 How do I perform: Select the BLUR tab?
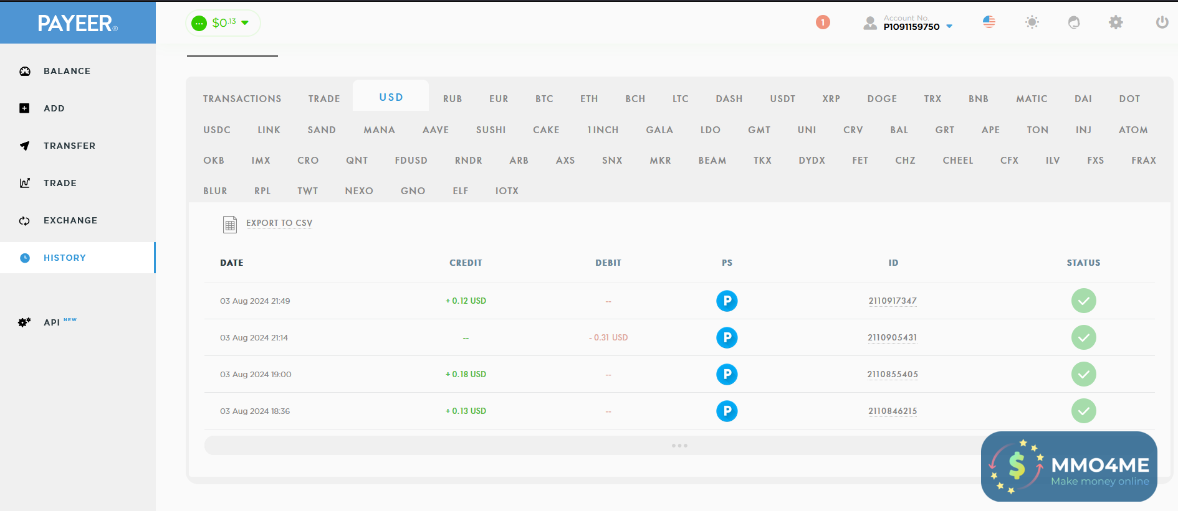point(215,191)
